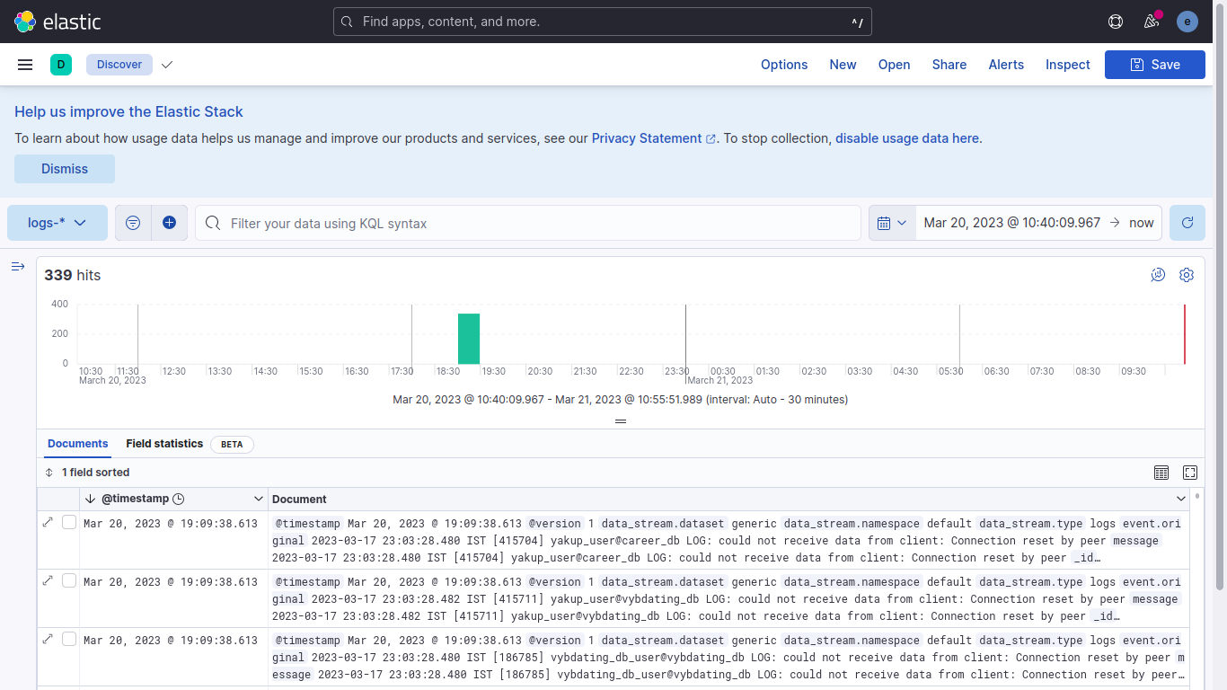Open the green D space selector
This screenshot has width=1227, height=690.
tap(61, 65)
